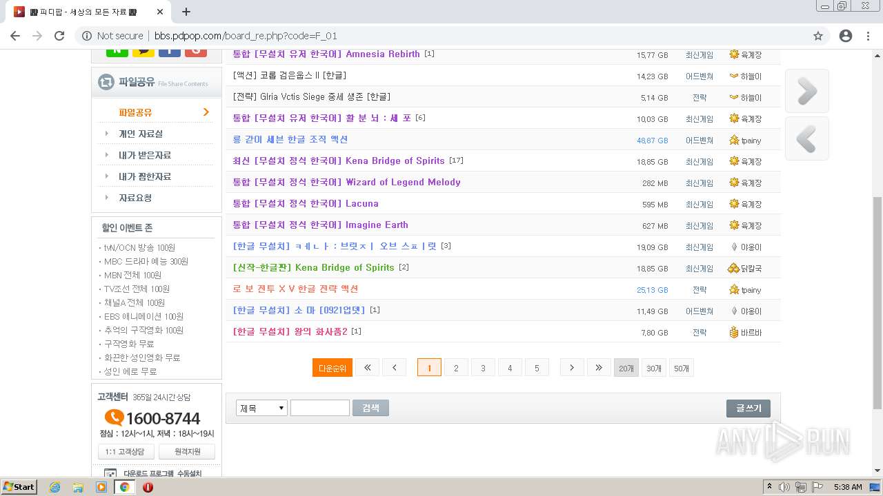883x496 pixels.
Task: Select page 1
Action: coord(429,368)
